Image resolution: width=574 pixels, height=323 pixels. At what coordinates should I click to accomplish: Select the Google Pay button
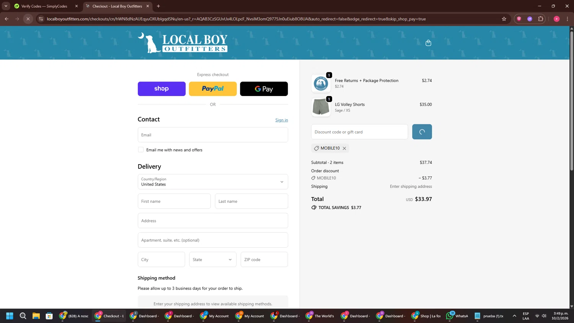[x=264, y=89]
